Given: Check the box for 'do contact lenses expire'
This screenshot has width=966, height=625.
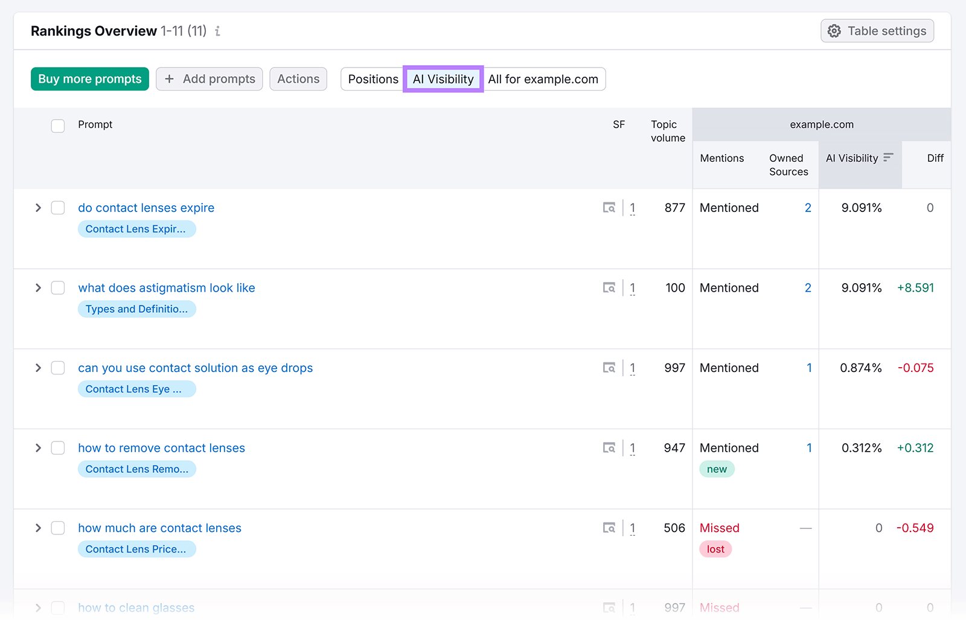Looking at the screenshot, I should [x=58, y=208].
